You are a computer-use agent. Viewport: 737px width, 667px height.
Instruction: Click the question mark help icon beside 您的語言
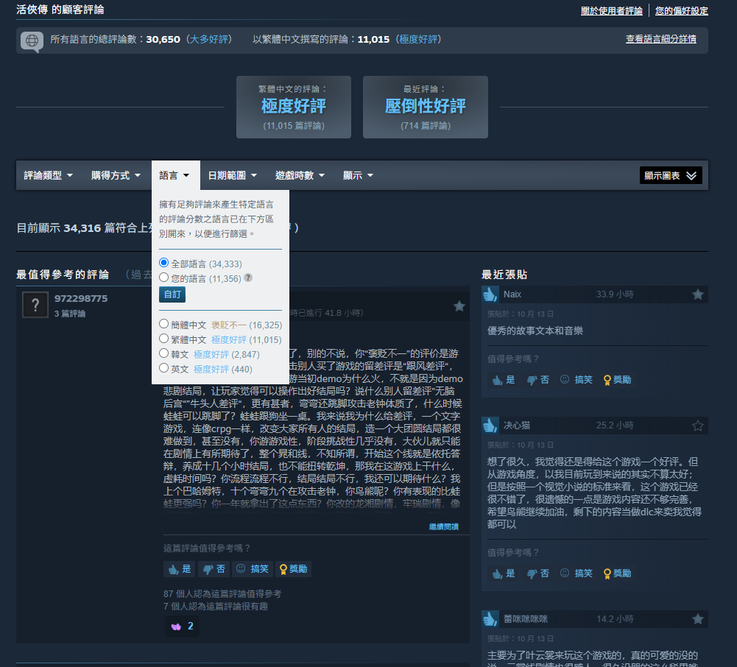tap(248, 278)
